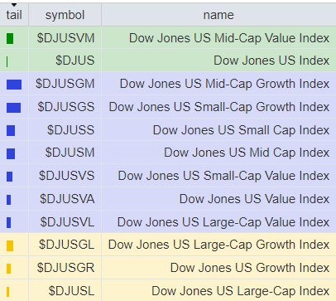Screen dimensions: 336x301
Task: Click blue tail bar for $DJUSVS
Action: (9, 177)
